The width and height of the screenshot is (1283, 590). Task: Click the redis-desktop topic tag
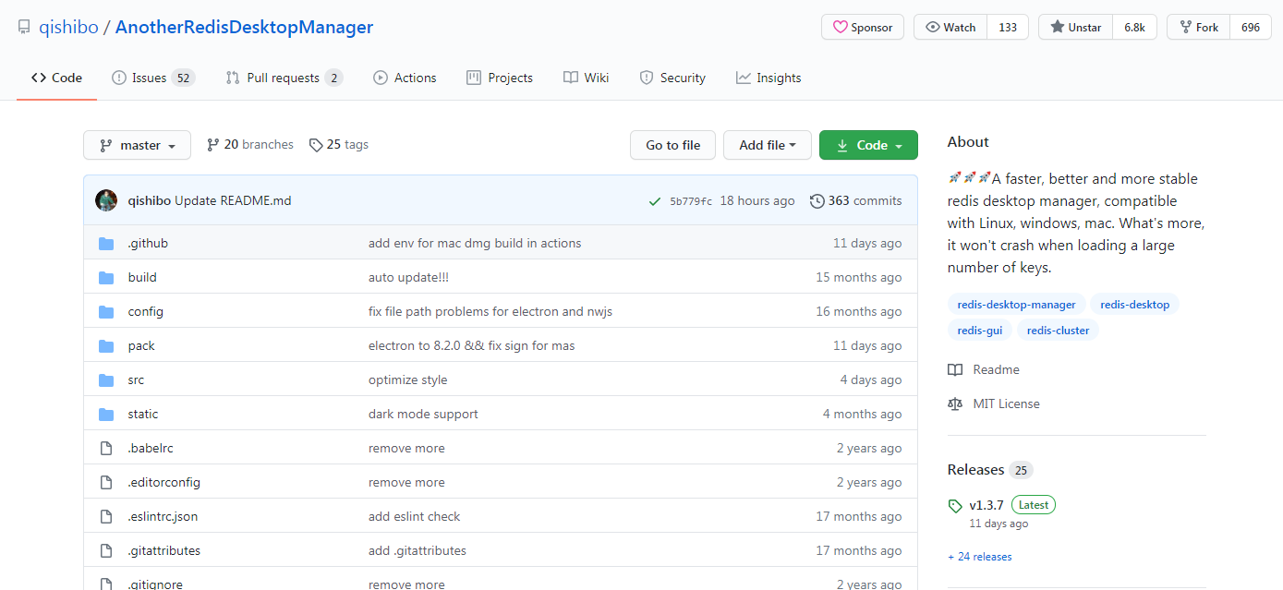(x=1135, y=305)
